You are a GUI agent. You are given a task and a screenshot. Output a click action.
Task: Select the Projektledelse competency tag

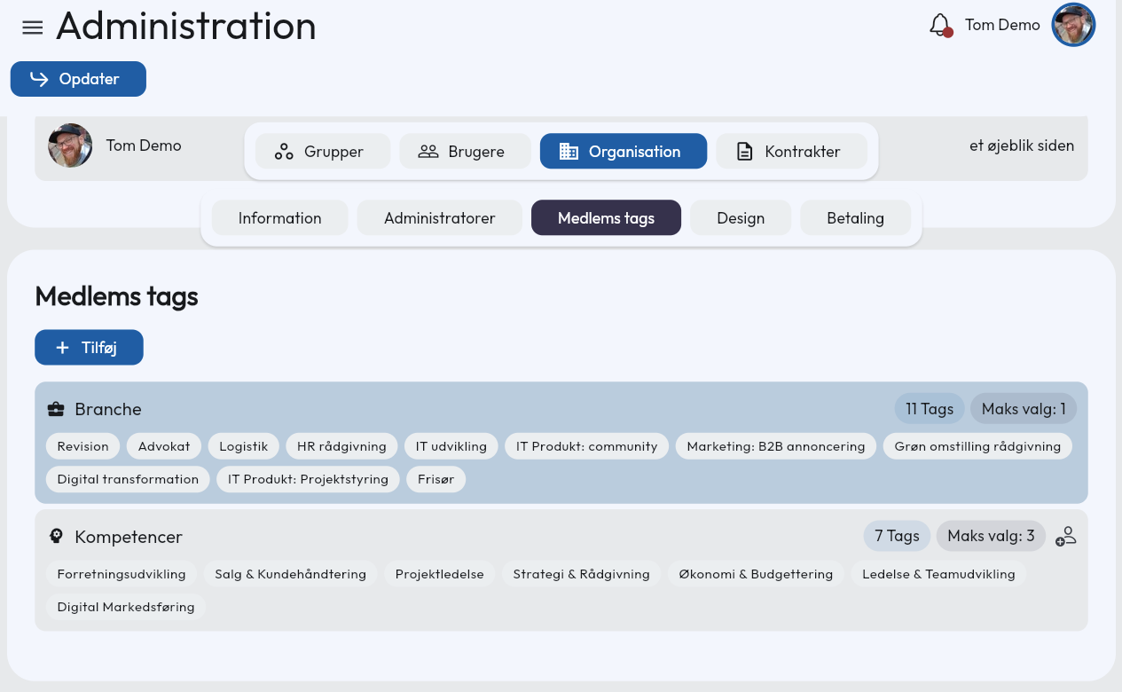[x=440, y=574]
